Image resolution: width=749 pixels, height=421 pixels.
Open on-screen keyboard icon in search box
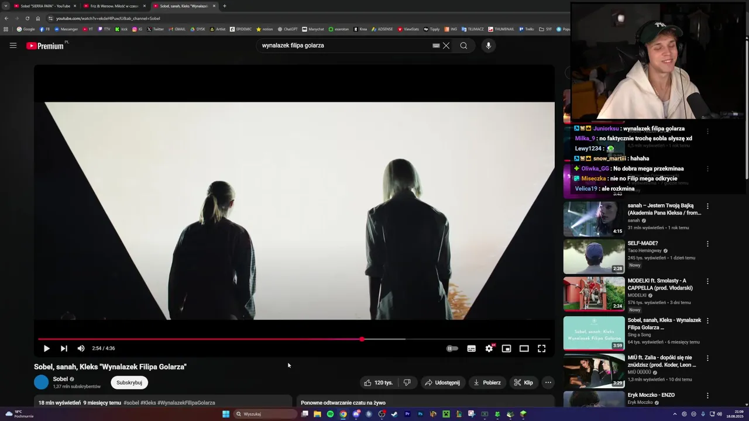click(436, 46)
